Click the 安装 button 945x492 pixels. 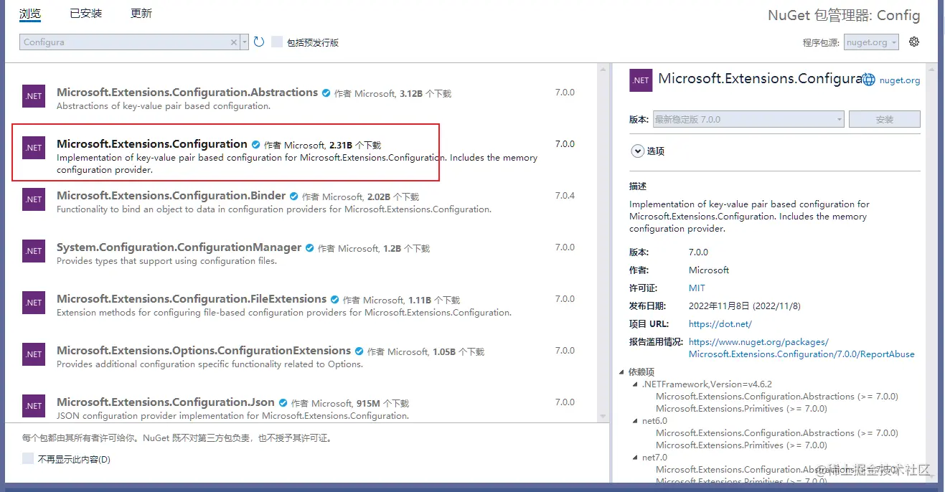(x=885, y=119)
